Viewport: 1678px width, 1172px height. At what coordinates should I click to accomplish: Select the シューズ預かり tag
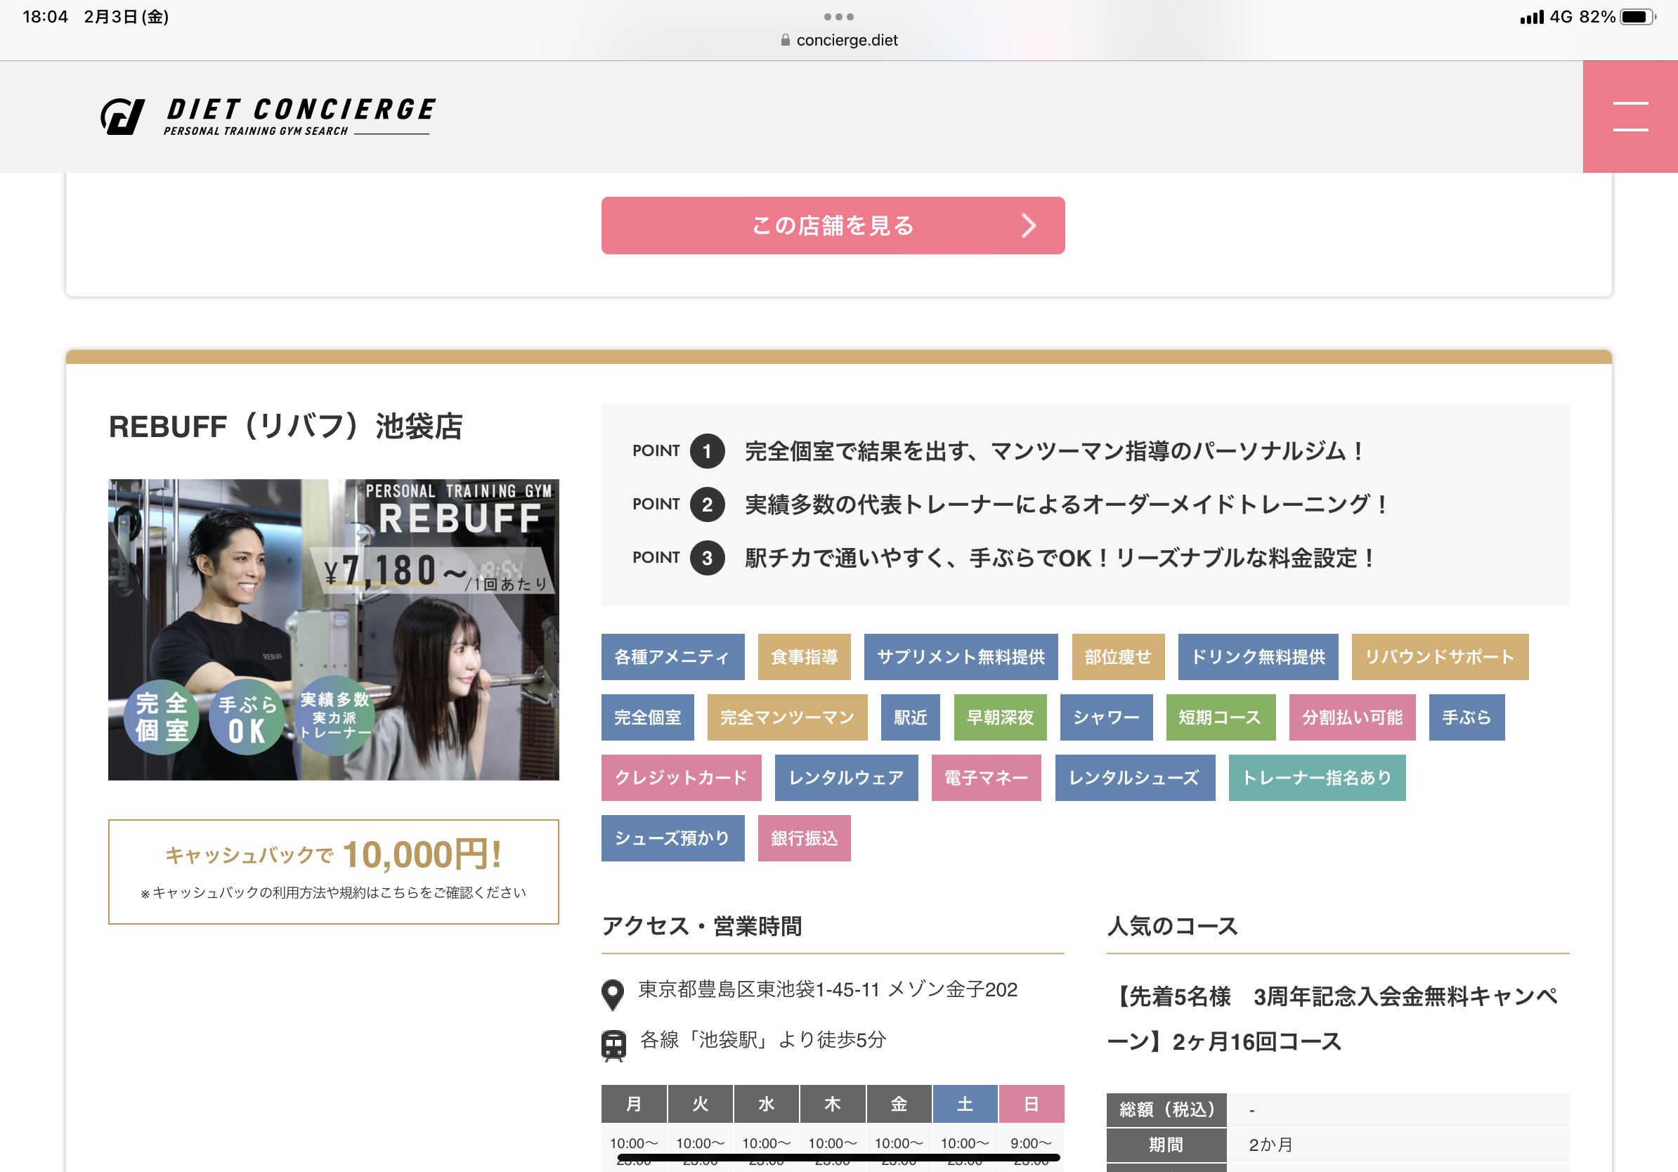[672, 838]
